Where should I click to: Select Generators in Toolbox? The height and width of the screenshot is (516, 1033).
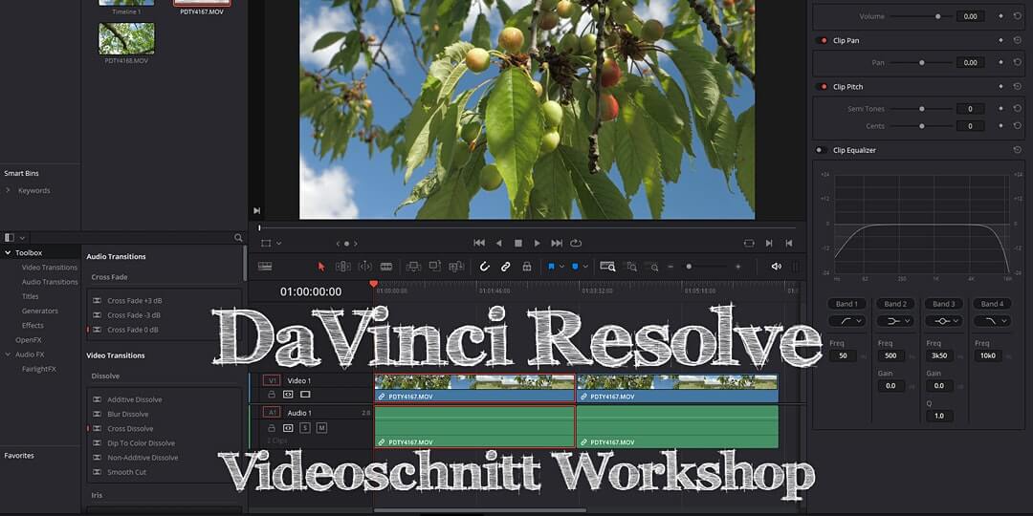pyautogui.click(x=39, y=311)
